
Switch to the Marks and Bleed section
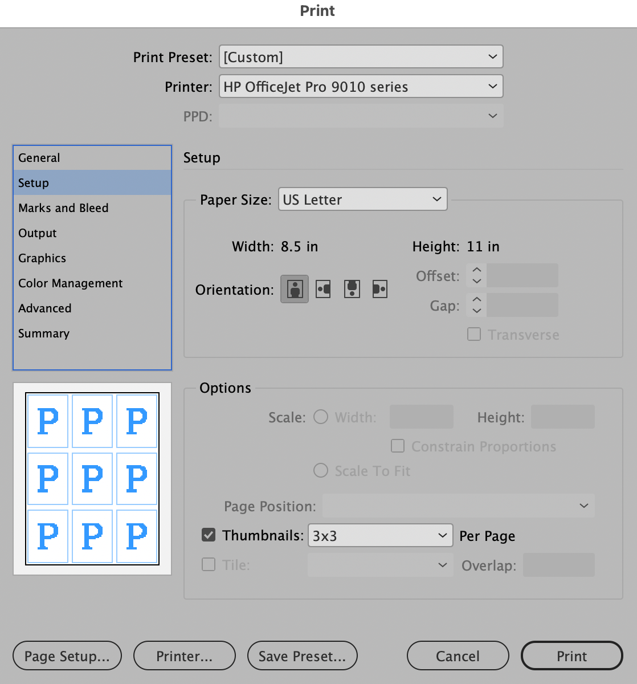pos(63,208)
